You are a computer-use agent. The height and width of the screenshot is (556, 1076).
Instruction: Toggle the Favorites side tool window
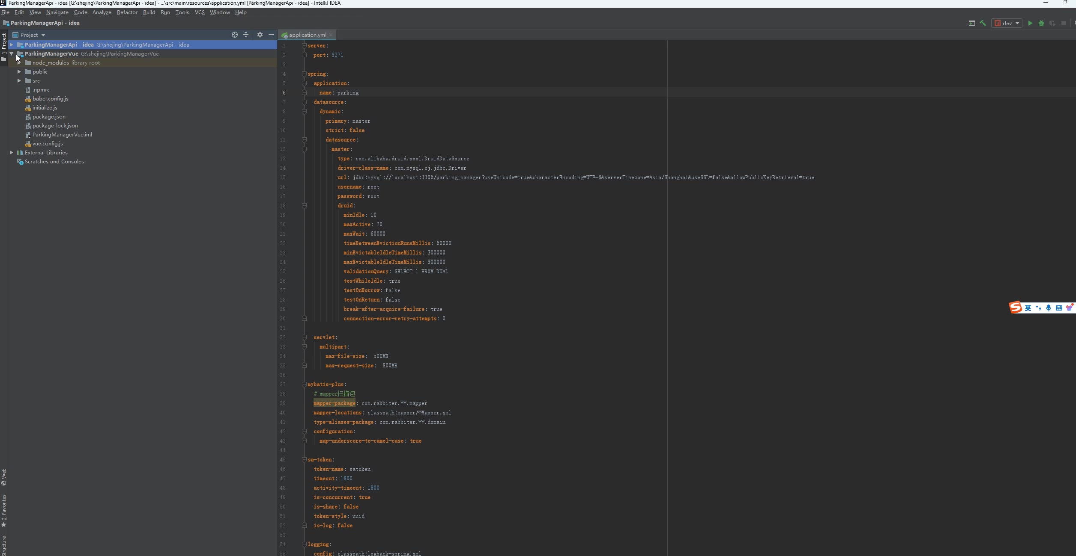tap(4, 511)
